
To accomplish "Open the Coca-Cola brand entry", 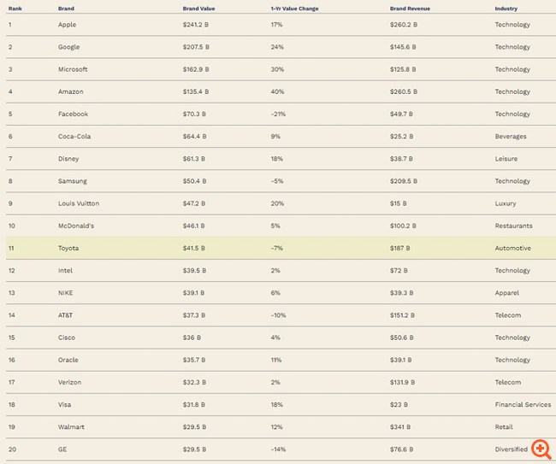I will click(76, 137).
